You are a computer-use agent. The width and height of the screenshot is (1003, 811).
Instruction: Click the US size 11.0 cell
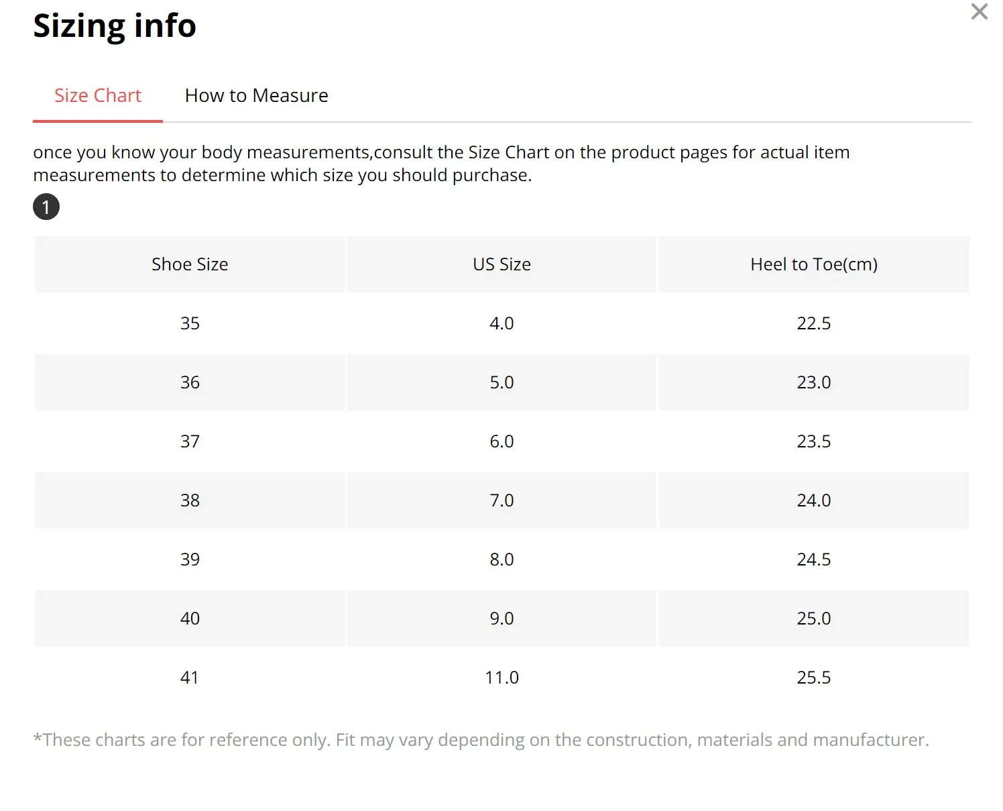(501, 678)
